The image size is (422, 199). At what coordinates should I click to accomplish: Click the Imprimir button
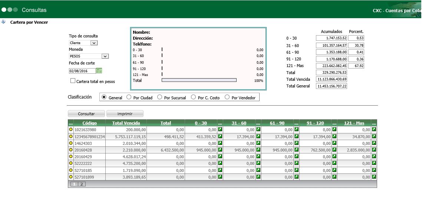tap(125, 114)
